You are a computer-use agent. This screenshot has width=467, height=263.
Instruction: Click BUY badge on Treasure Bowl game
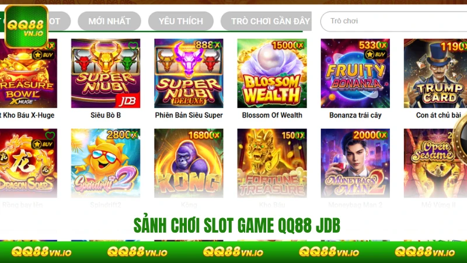point(43,55)
